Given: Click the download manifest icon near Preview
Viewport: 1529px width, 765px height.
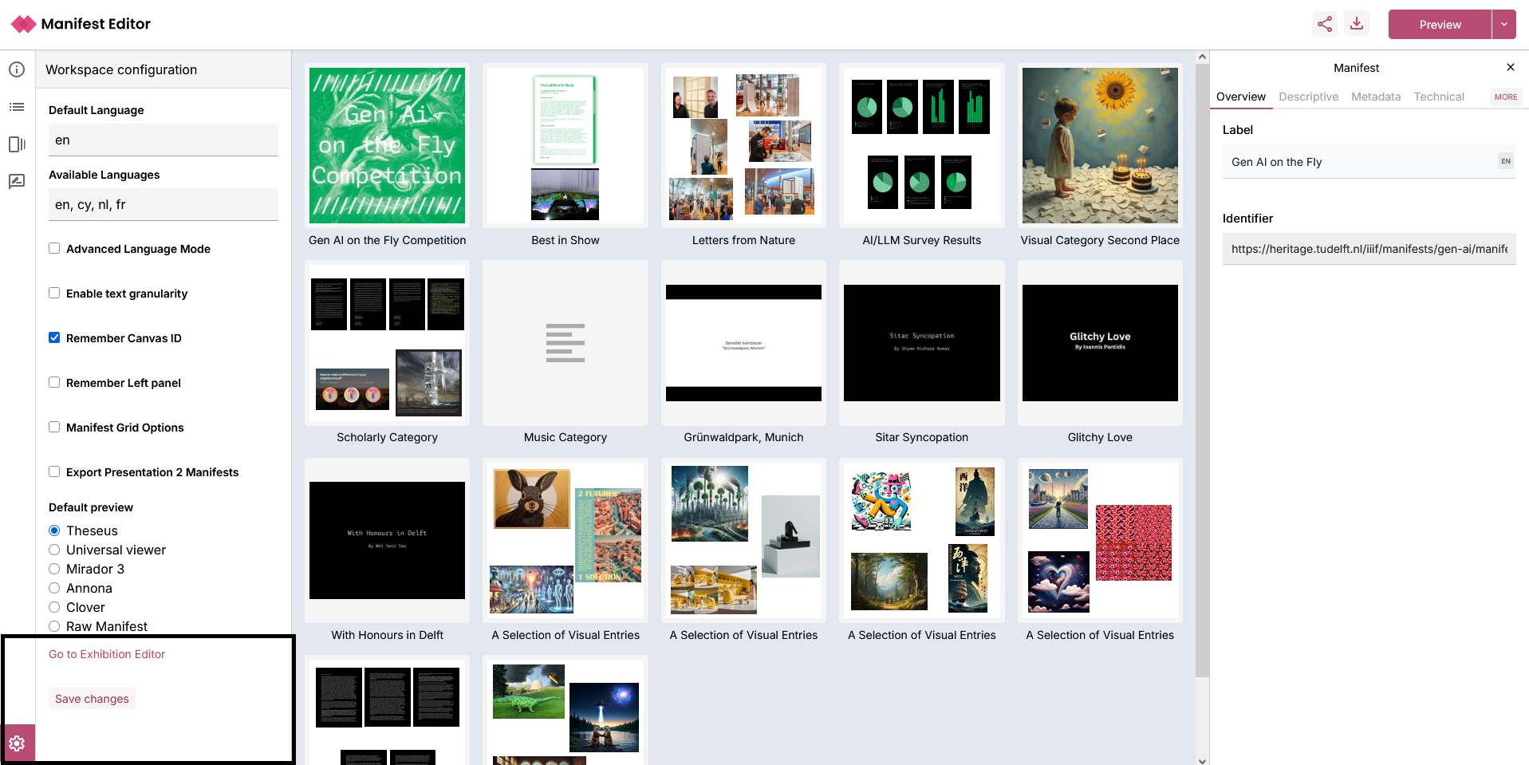Looking at the screenshot, I should pos(1357,24).
